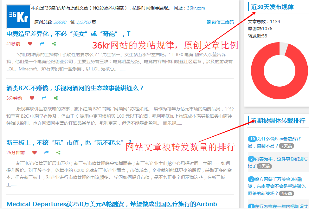Viewport: 309px width, 209px height.
Task: Open article 电竞造星差异化 title
Action: (x=68, y=34)
